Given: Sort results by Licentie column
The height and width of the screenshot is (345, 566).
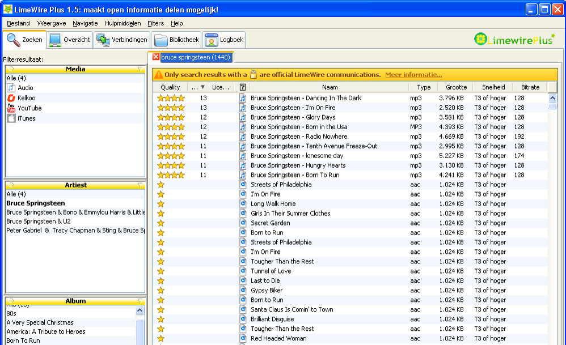Looking at the screenshot, I should (x=221, y=87).
